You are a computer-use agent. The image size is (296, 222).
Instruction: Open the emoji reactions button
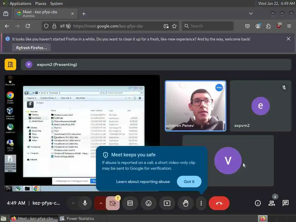[x=149, y=203]
